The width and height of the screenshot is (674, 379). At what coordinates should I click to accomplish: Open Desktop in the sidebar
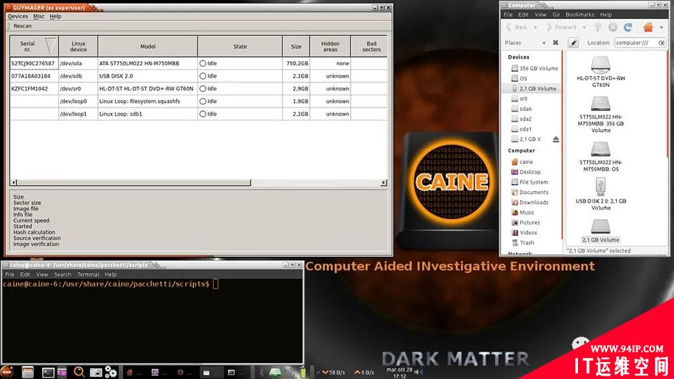pos(526,172)
